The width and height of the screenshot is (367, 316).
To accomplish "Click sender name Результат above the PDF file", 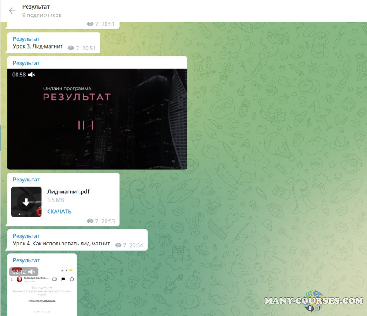I will coord(26,180).
